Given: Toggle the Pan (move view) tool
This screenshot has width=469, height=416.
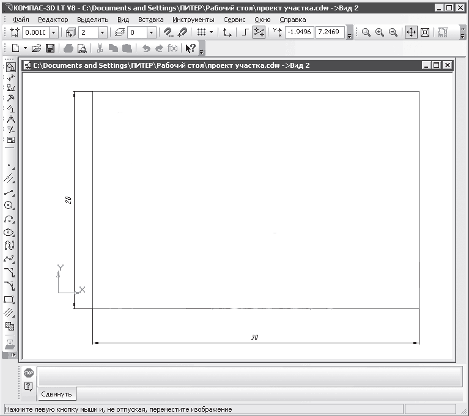Looking at the screenshot, I should click(412, 32).
